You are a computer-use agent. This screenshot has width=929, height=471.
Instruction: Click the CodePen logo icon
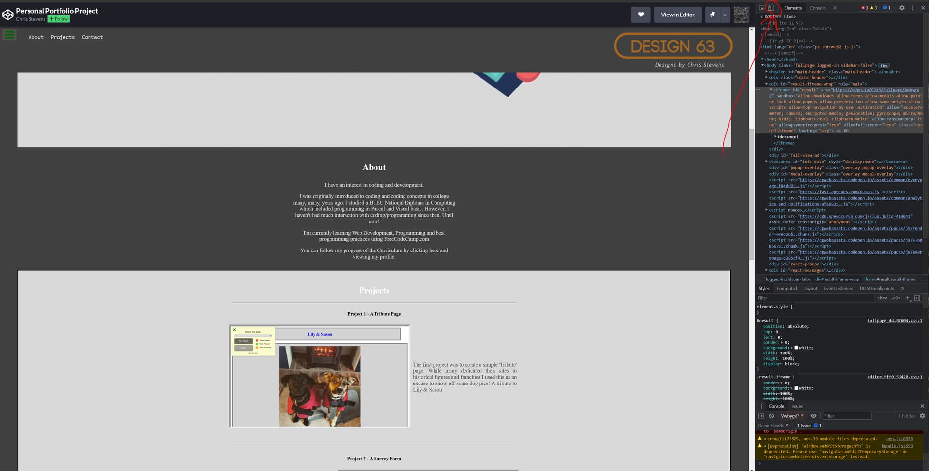coord(8,15)
